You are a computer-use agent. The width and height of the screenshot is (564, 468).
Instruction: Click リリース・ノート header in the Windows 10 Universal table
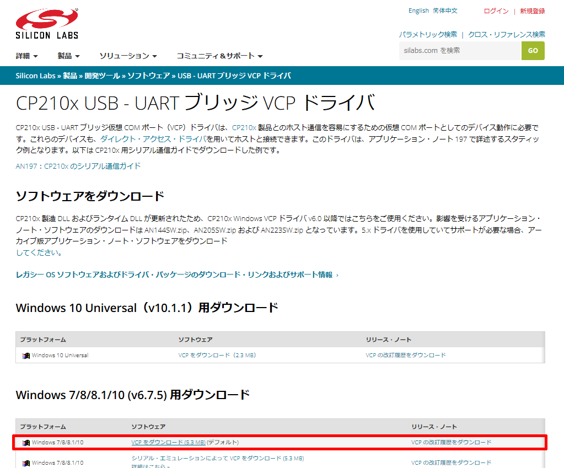click(389, 340)
